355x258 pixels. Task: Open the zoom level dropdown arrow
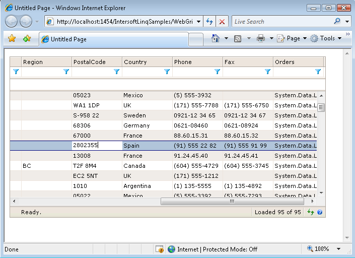pyautogui.click(x=338, y=249)
